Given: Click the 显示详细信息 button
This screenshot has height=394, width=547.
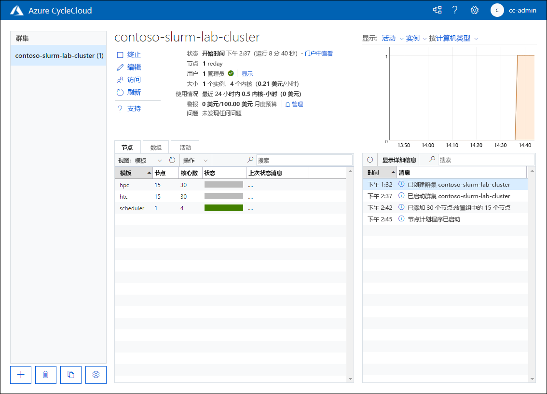Looking at the screenshot, I should 399,160.
